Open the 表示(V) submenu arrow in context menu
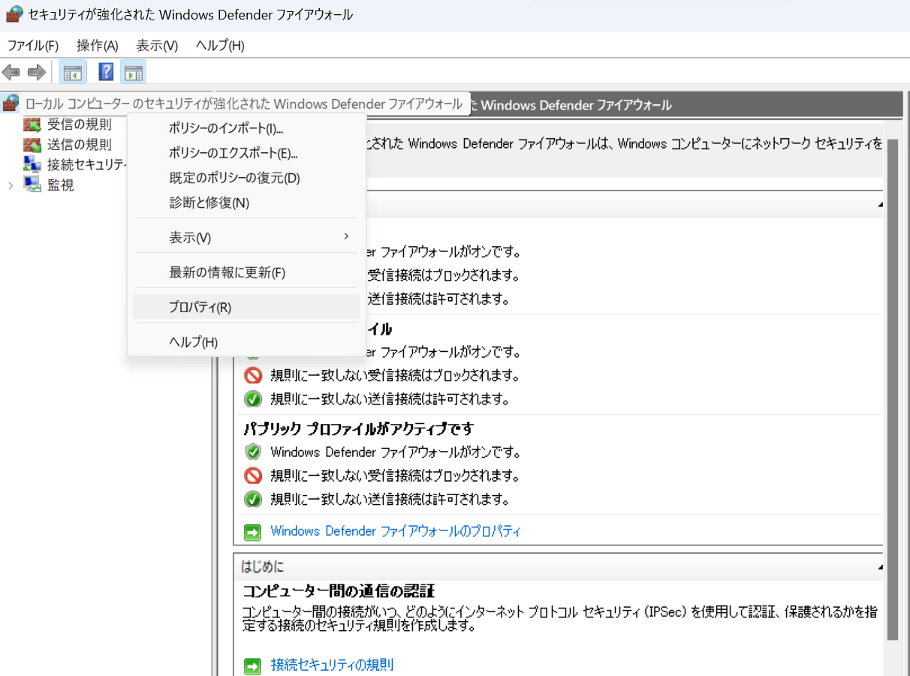 click(346, 236)
